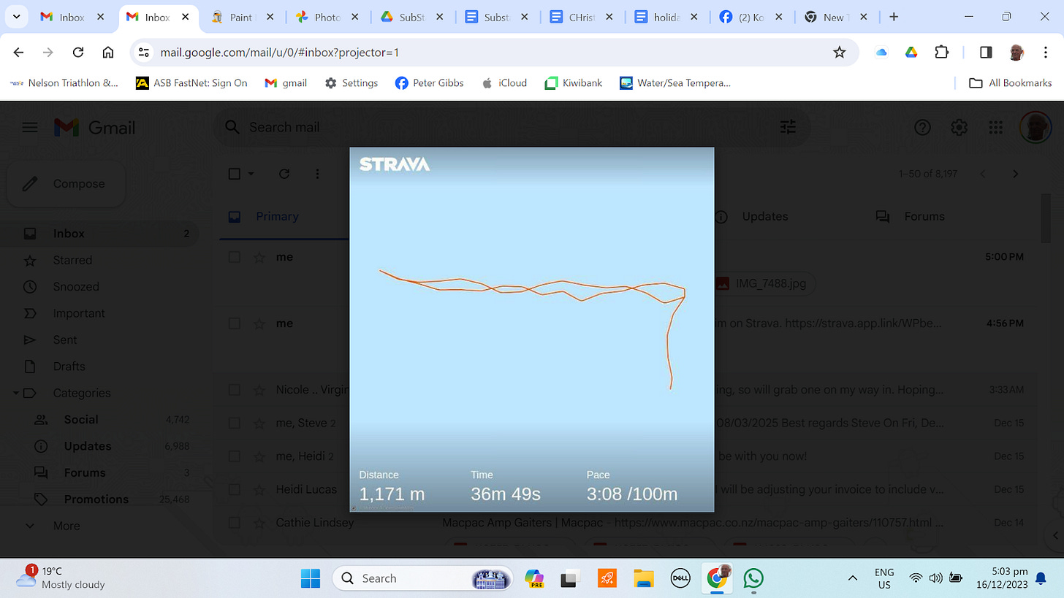Click Compose button
This screenshot has height=598, width=1064.
coord(66,184)
